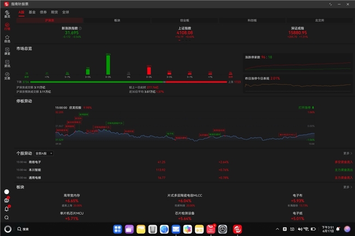
Task: Click 商络电子 stock row
Action: (x=184, y=162)
